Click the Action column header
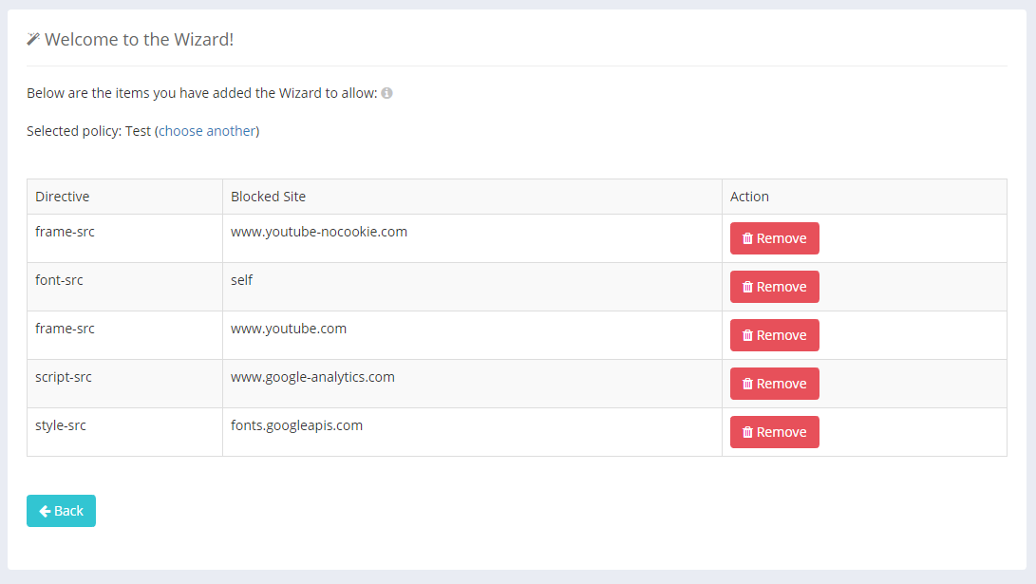1036x584 pixels. pyautogui.click(x=749, y=197)
